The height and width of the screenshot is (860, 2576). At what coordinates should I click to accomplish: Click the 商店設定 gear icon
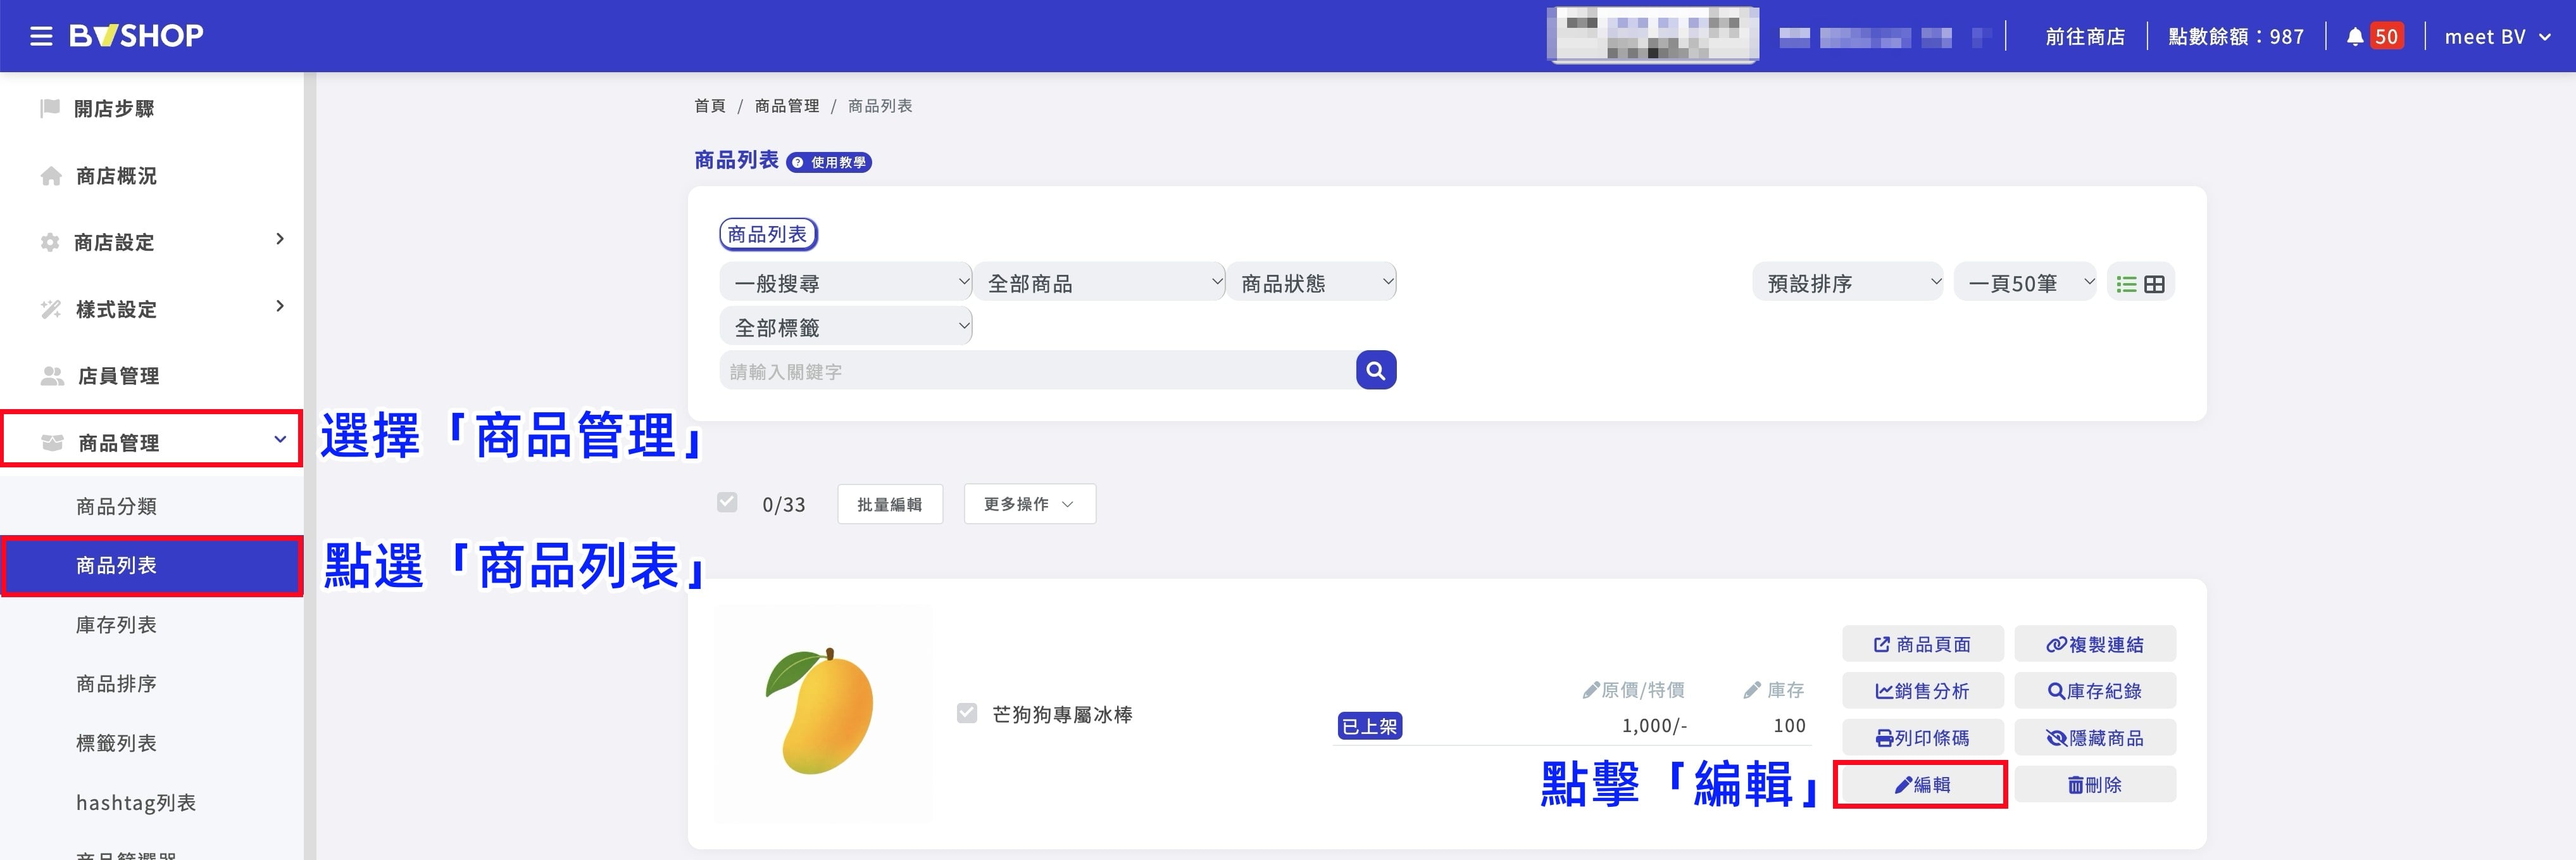pos(49,242)
